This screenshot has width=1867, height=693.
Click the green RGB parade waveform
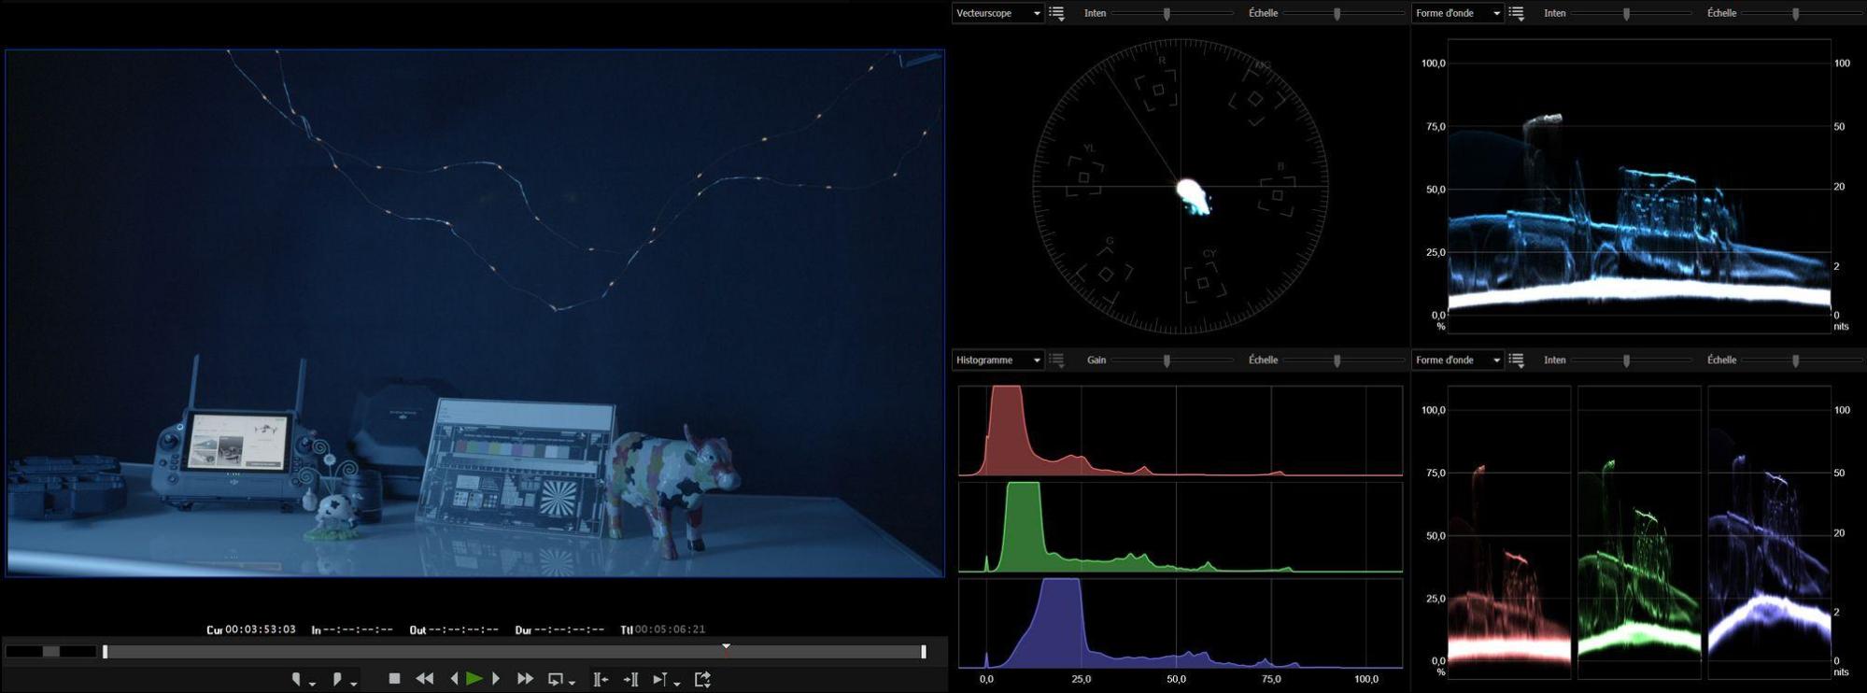(1639, 532)
